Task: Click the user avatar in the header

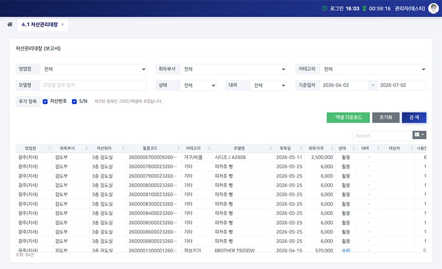Action: (x=433, y=8)
